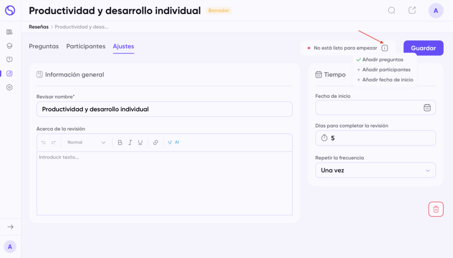This screenshot has height=258, width=453.
Task: Click the red trash delete icon
Action: point(436,209)
